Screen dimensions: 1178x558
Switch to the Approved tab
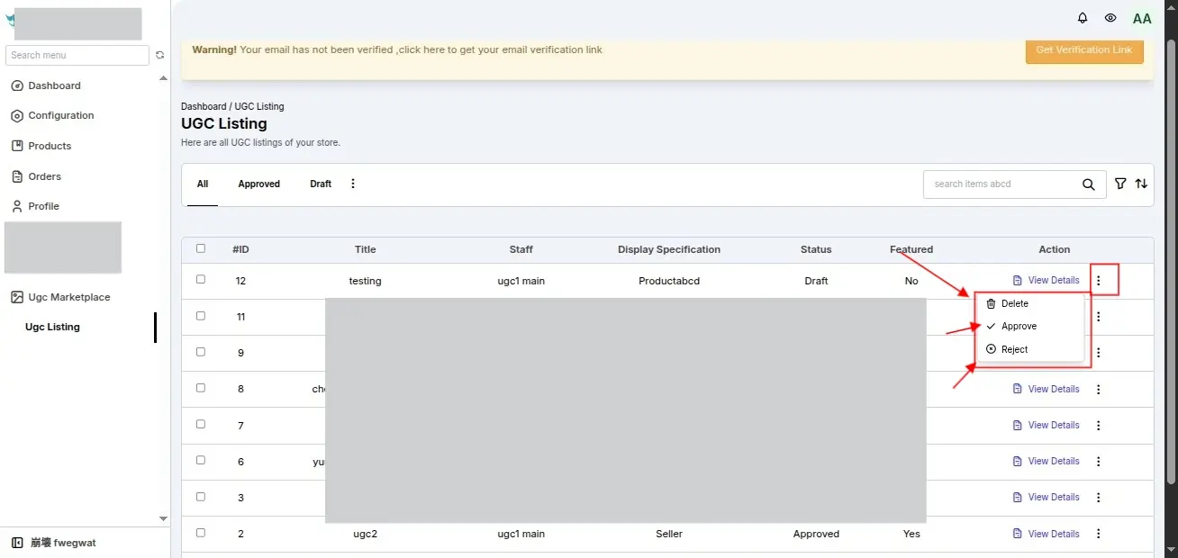coord(259,184)
